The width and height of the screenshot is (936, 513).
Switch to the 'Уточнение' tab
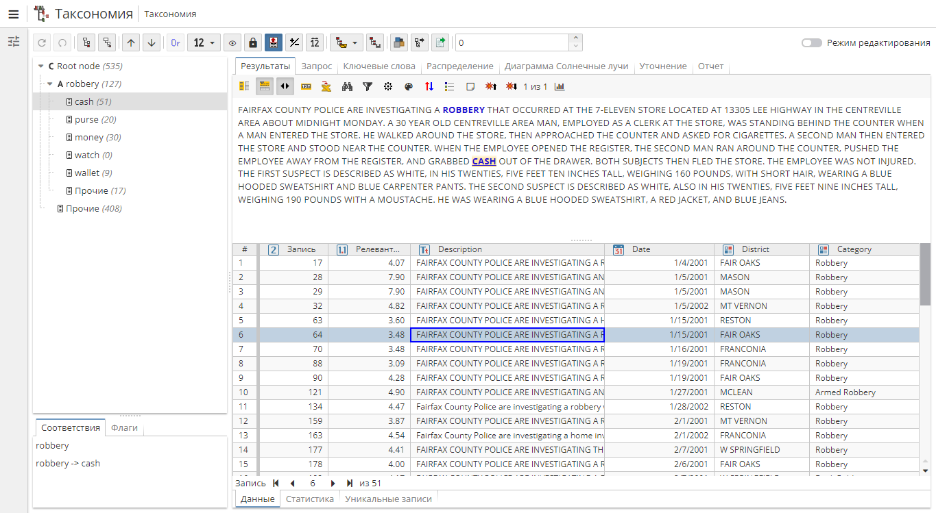point(663,66)
